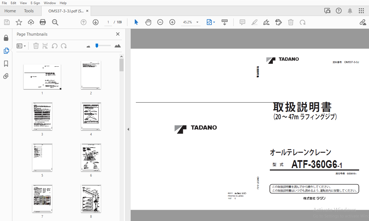Select page 2 thumbnail
Viewport: 369px width, 221px height.
[91, 75]
